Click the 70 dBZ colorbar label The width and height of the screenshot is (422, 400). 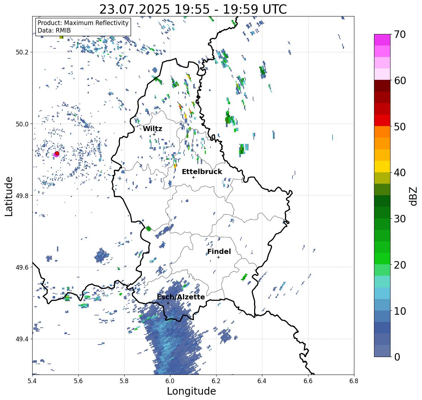[400, 34]
